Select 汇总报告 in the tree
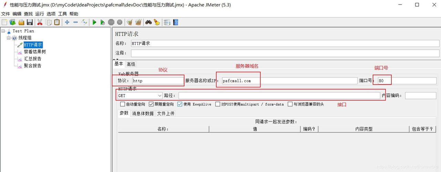Viewport: 441px width, 172px height. 33,59
